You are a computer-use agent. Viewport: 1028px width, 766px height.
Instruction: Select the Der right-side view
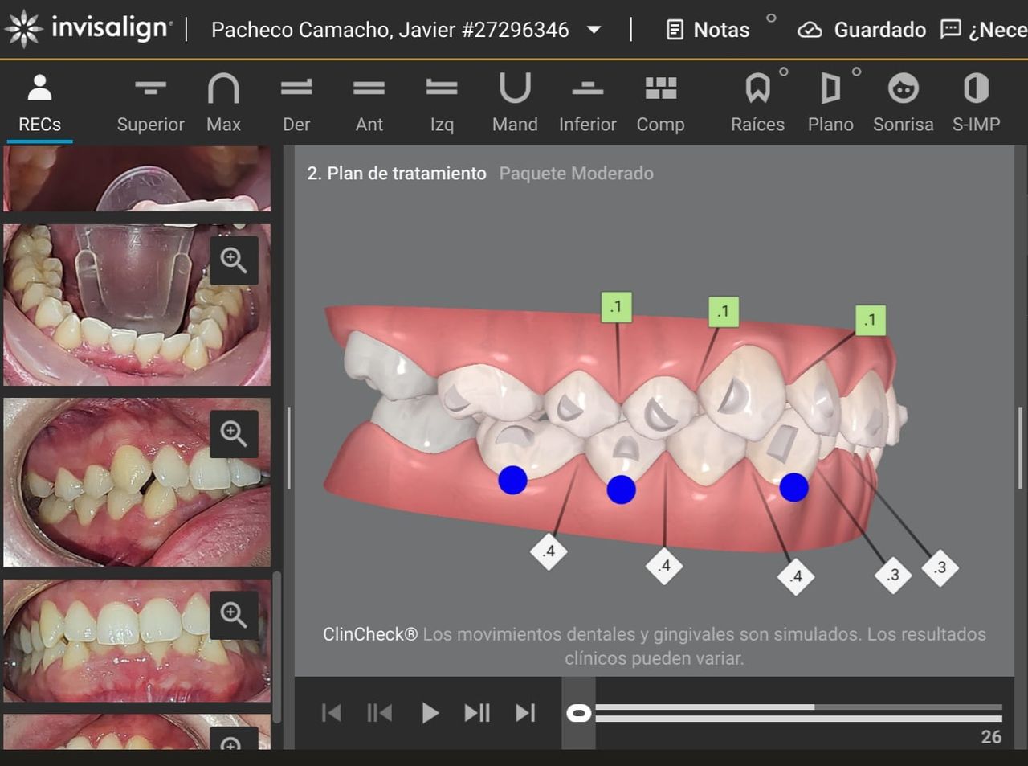click(296, 104)
